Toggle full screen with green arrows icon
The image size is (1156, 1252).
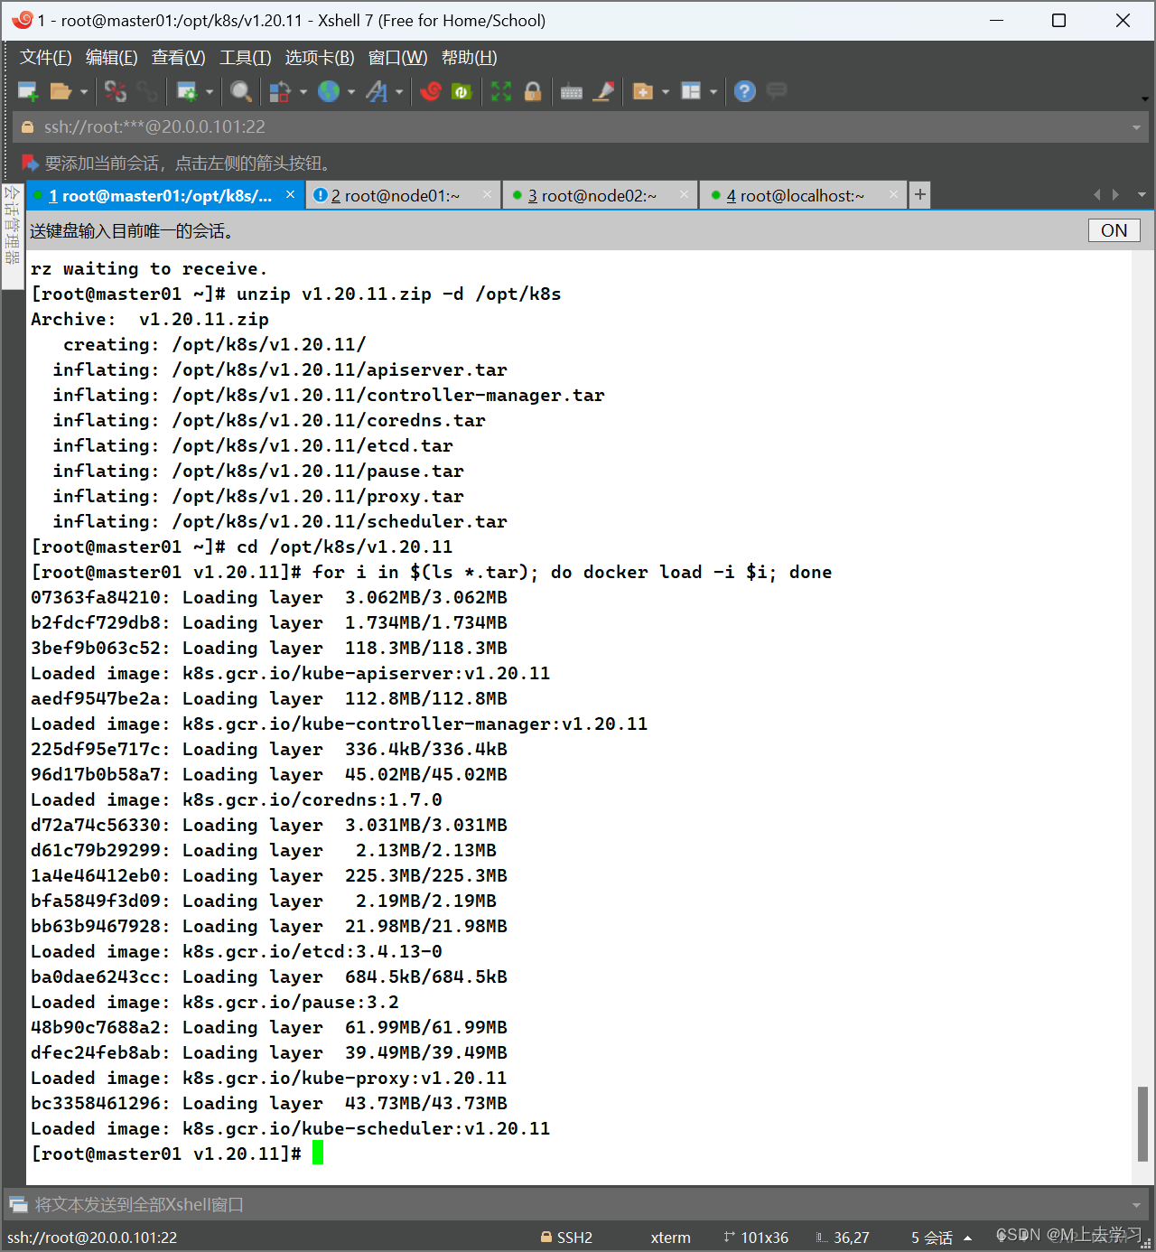(x=501, y=91)
